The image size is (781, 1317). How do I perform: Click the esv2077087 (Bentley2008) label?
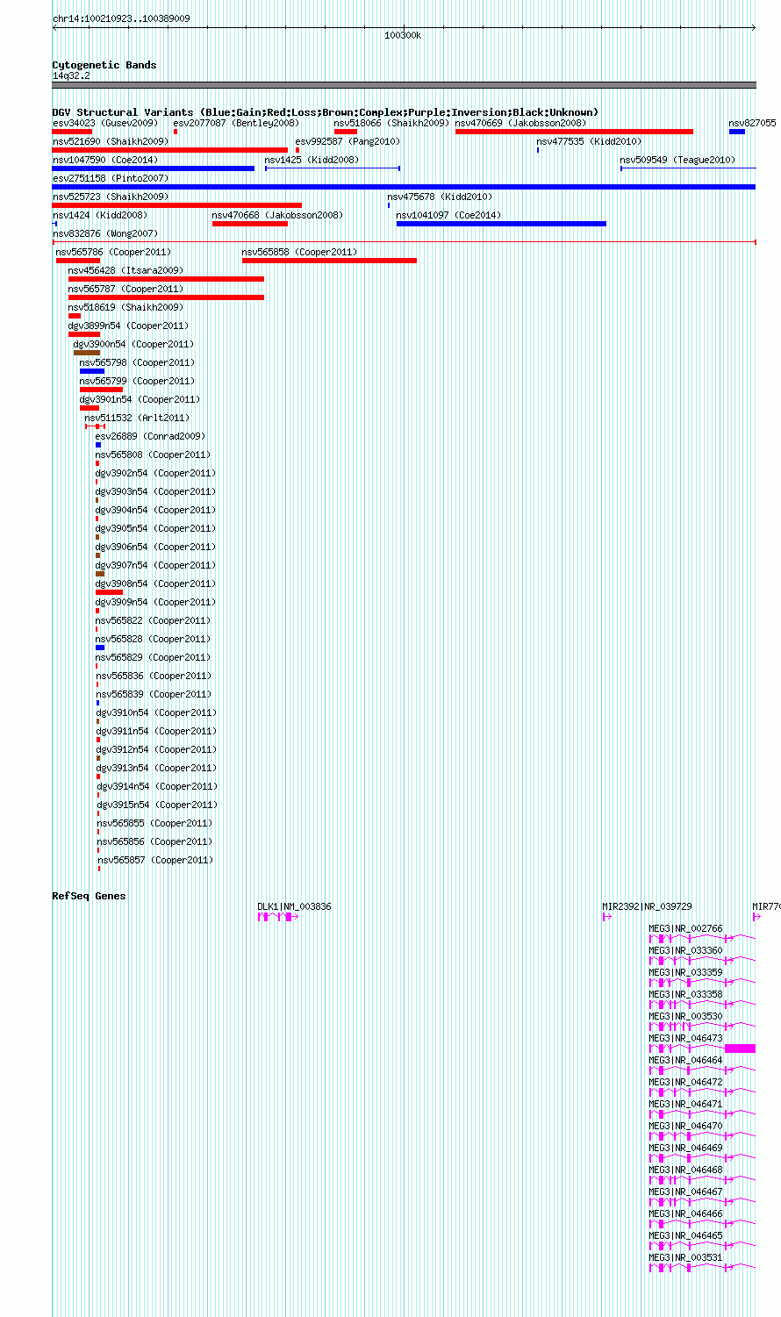pyautogui.click(x=236, y=123)
